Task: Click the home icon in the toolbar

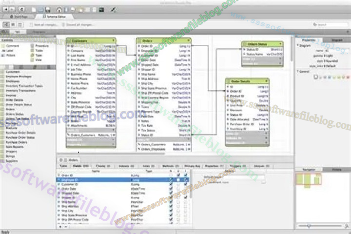Action: click(59, 10)
